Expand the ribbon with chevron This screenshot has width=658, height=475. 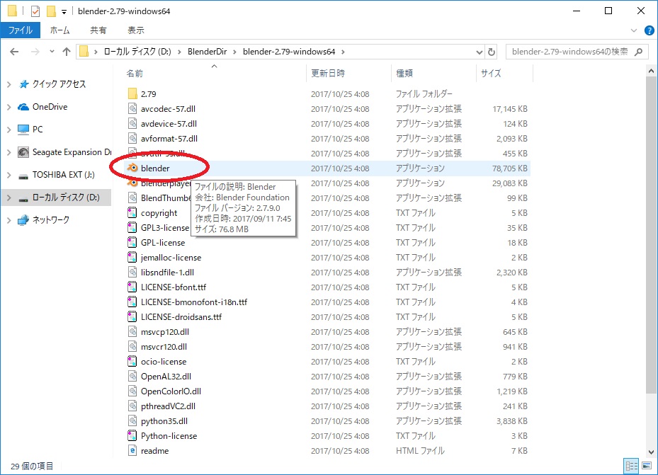point(634,30)
